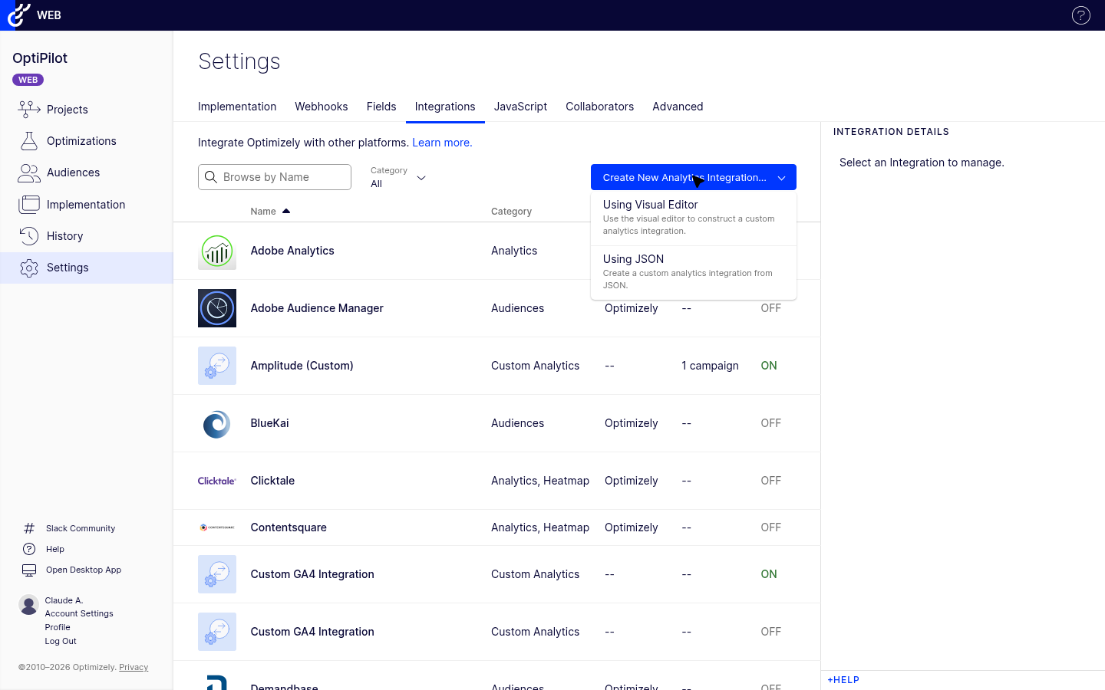Click the BlueKai logo

pyautogui.click(x=217, y=423)
